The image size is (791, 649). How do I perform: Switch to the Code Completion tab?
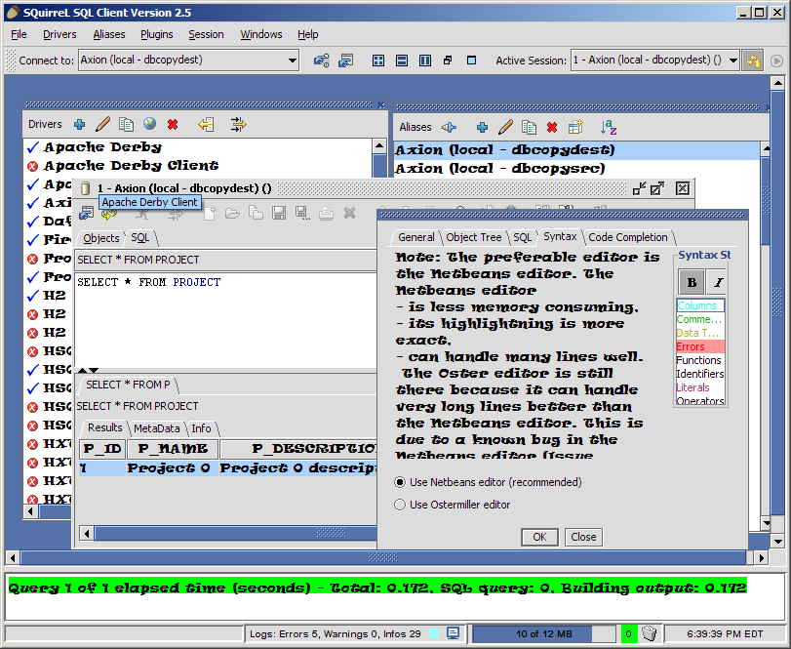point(628,237)
